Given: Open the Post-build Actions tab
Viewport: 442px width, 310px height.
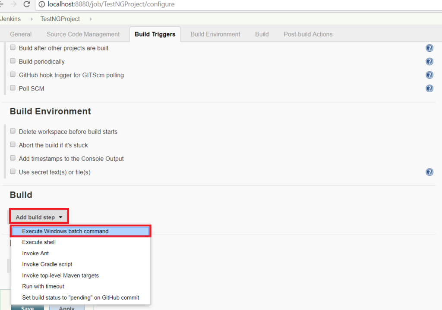Looking at the screenshot, I should coord(308,34).
